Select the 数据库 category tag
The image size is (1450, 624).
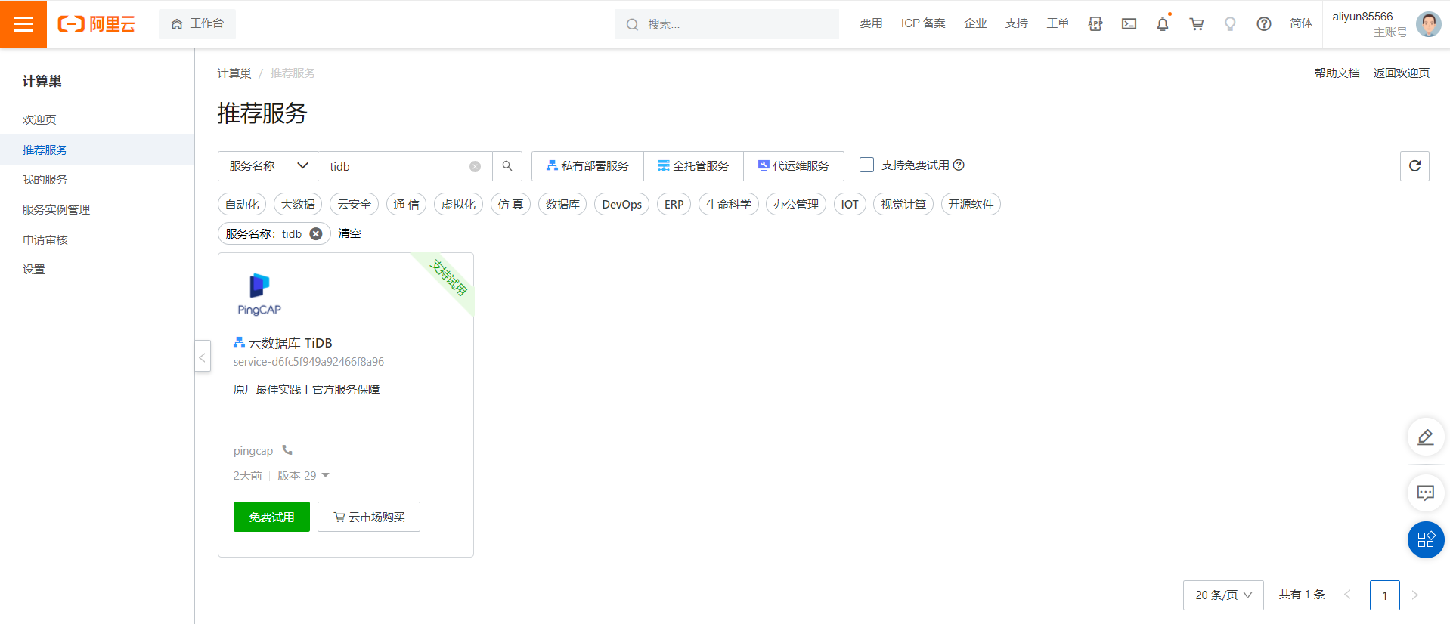click(562, 204)
